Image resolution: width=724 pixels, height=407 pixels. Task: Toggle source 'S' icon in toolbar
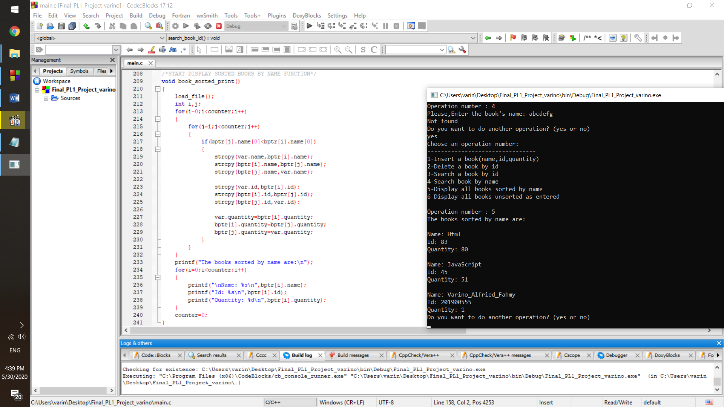pos(363,50)
